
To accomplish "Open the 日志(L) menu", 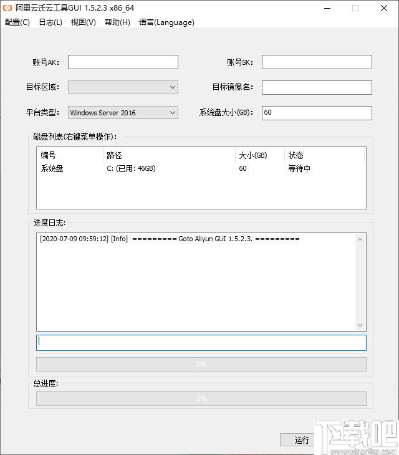I will 50,22.
